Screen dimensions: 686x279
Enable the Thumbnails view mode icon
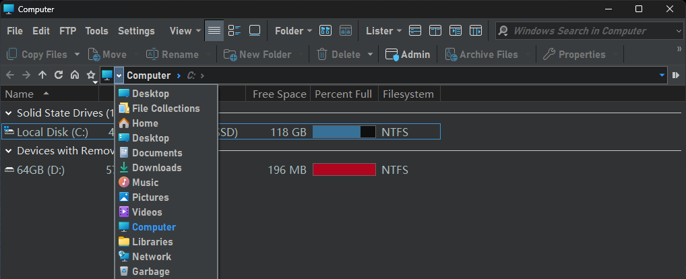(x=255, y=31)
